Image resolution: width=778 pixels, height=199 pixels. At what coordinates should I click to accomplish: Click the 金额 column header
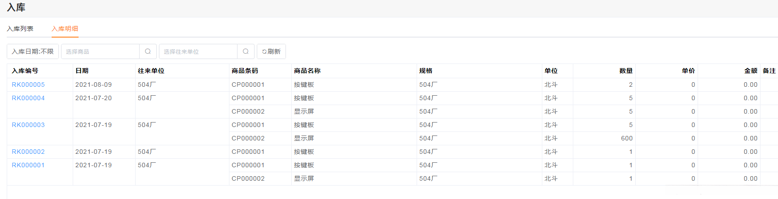(751, 71)
